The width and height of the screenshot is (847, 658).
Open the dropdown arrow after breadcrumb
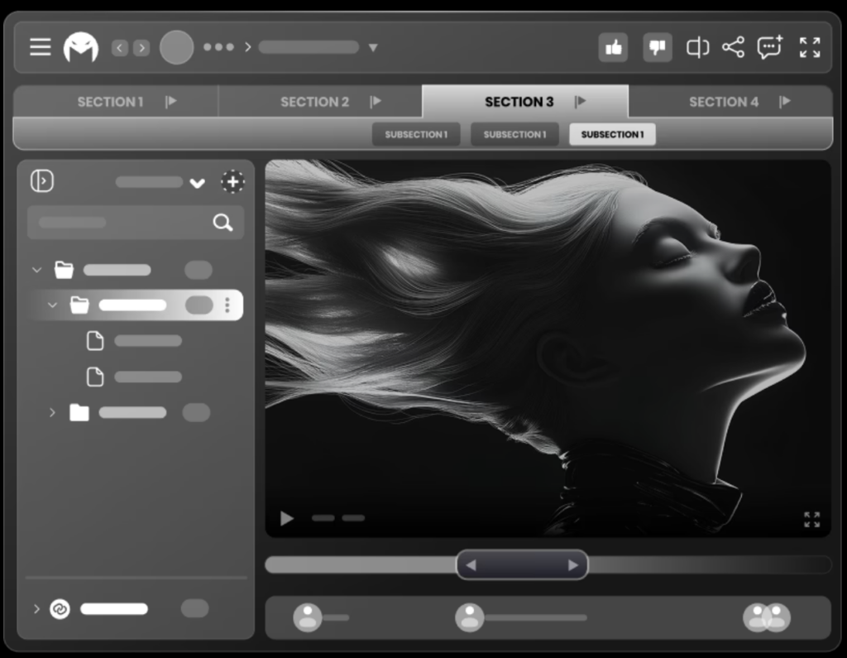(x=373, y=48)
